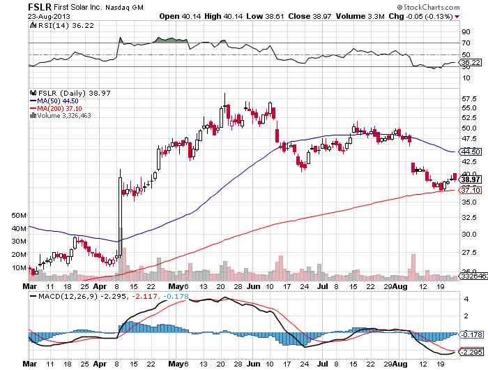Click the FSLR ticker title
Viewport: 488px width, 370px height.
point(40,7)
